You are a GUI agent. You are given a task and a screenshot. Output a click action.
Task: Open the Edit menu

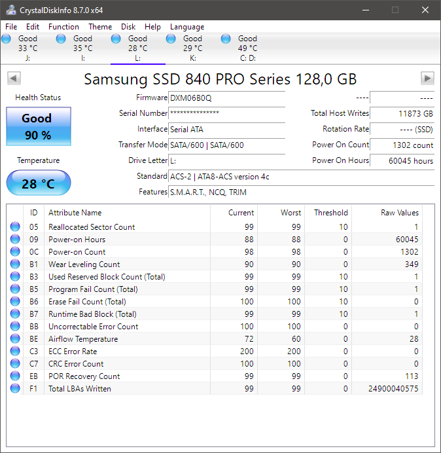pyautogui.click(x=33, y=27)
